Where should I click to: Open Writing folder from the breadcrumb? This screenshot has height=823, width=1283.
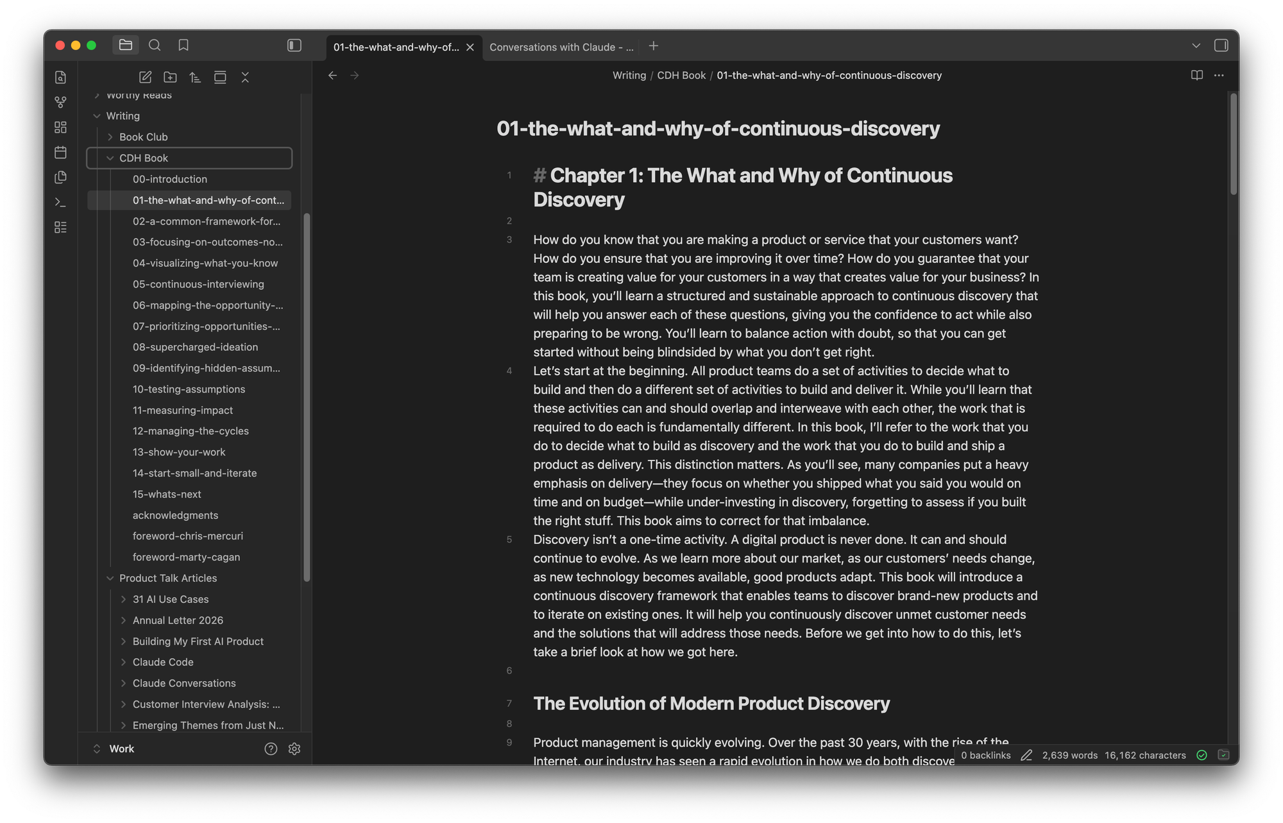coord(629,75)
